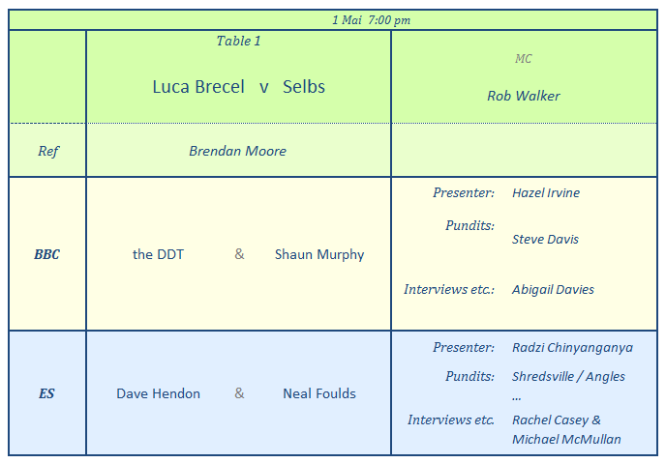Select BBC presenter 'Hazel Irvine'
Screen dimensions: 666x463
(546, 193)
